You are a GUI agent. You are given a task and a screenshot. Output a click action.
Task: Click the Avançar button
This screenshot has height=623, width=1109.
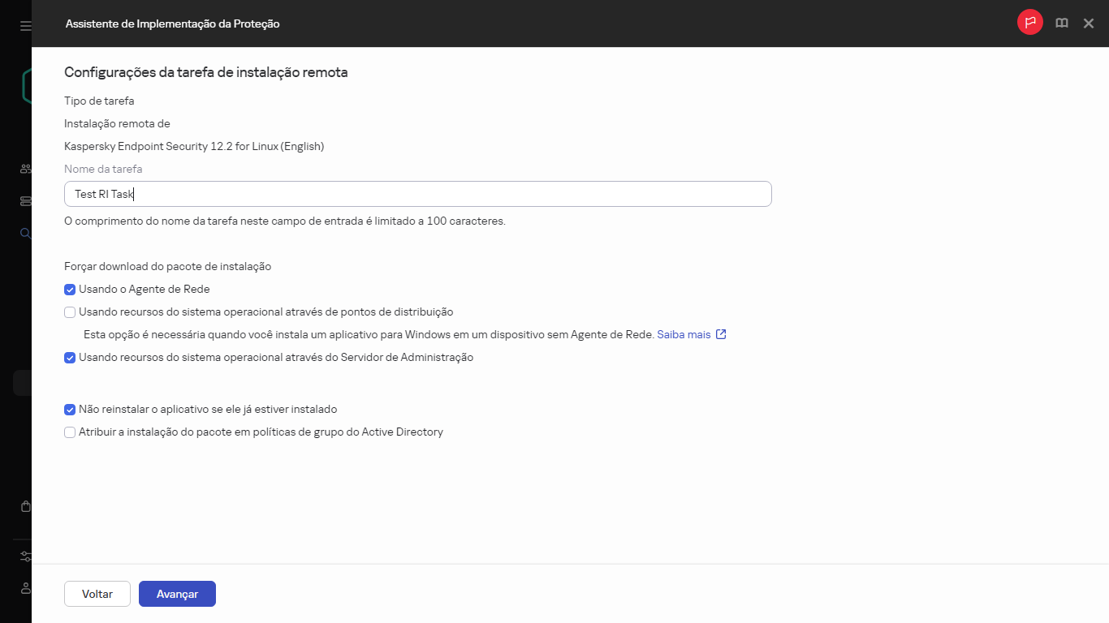[177, 593]
